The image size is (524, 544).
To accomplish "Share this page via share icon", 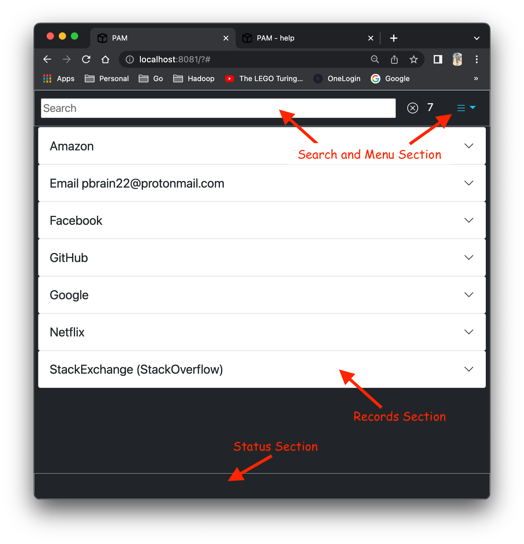I will 394,59.
